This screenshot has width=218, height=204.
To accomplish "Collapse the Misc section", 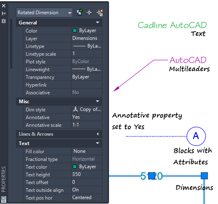I will coord(98,101).
